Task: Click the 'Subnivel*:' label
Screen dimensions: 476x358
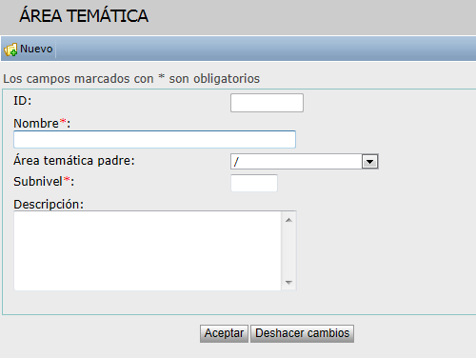Action: coord(44,182)
